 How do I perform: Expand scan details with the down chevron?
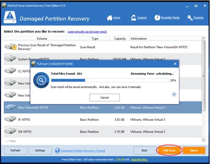click(x=174, y=94)
